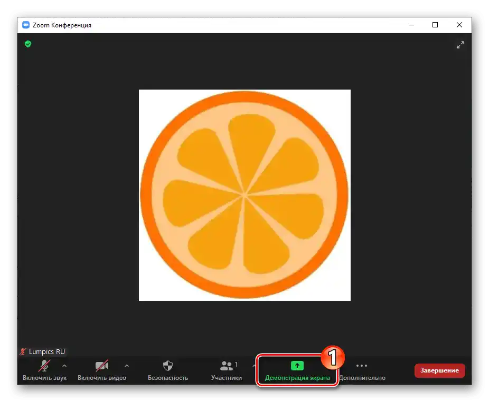Image resolution: width=489 pixels, height=402 pixels.
Task: Click the Zoom logo in the title bar
Action: 25,25
